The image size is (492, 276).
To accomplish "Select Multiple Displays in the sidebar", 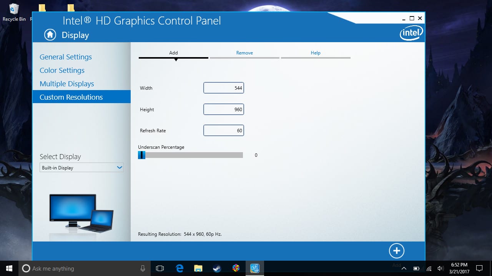I will click(67, 84).
